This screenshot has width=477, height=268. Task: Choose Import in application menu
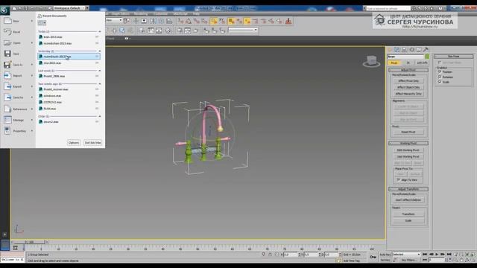pos(17,76)
